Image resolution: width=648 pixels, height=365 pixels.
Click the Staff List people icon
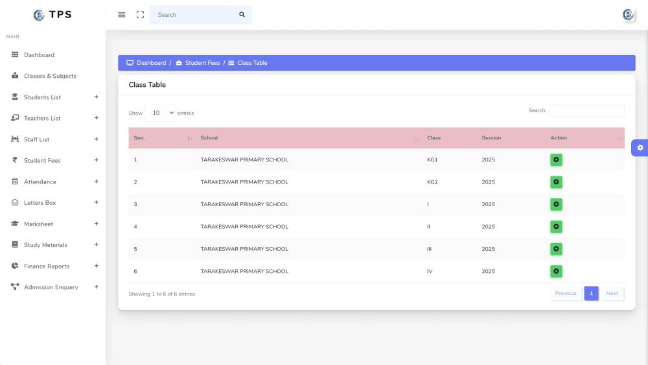pyautogui.click(x=15, y=139)
